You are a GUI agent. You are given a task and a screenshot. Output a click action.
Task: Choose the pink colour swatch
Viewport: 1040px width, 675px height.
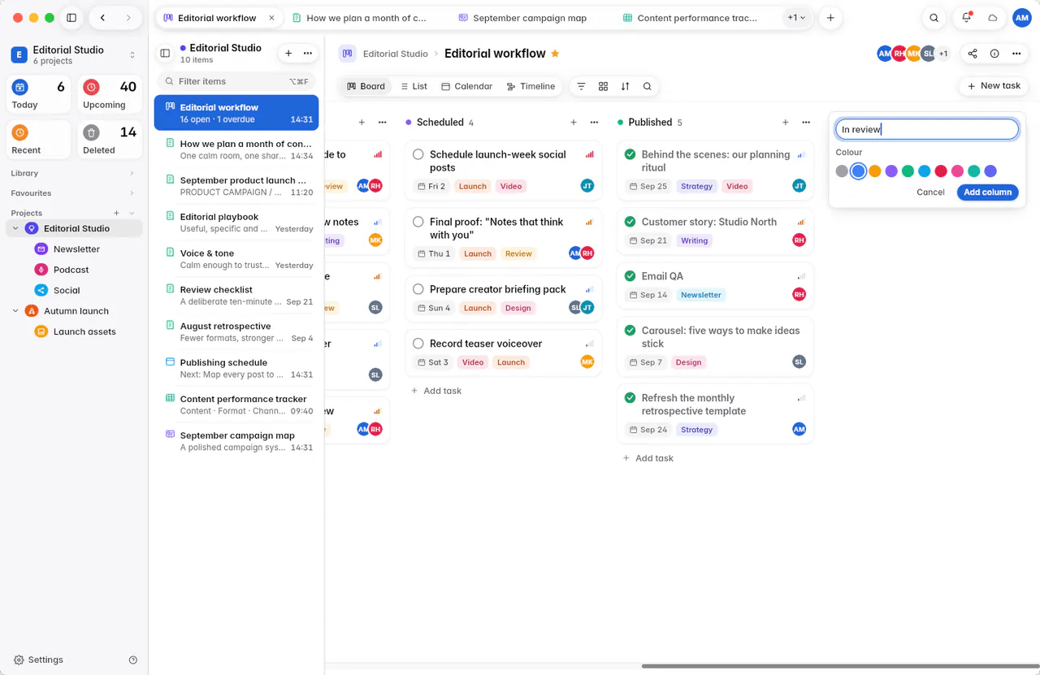[957, 171]
